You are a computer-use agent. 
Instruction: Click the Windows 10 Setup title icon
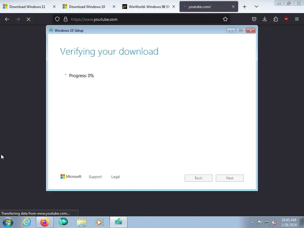click(51, 30)
